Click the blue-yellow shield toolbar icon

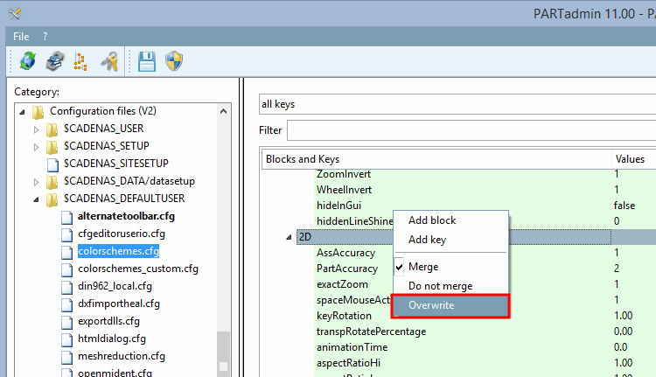[174, 61]
